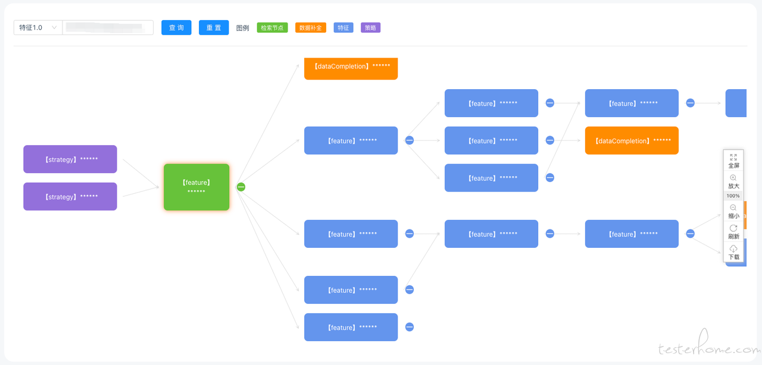Image resolution: width=762 pixels, height=365 pixels.
Task: Select the green 检索节点 legend tag
Action: click(272, 28)
